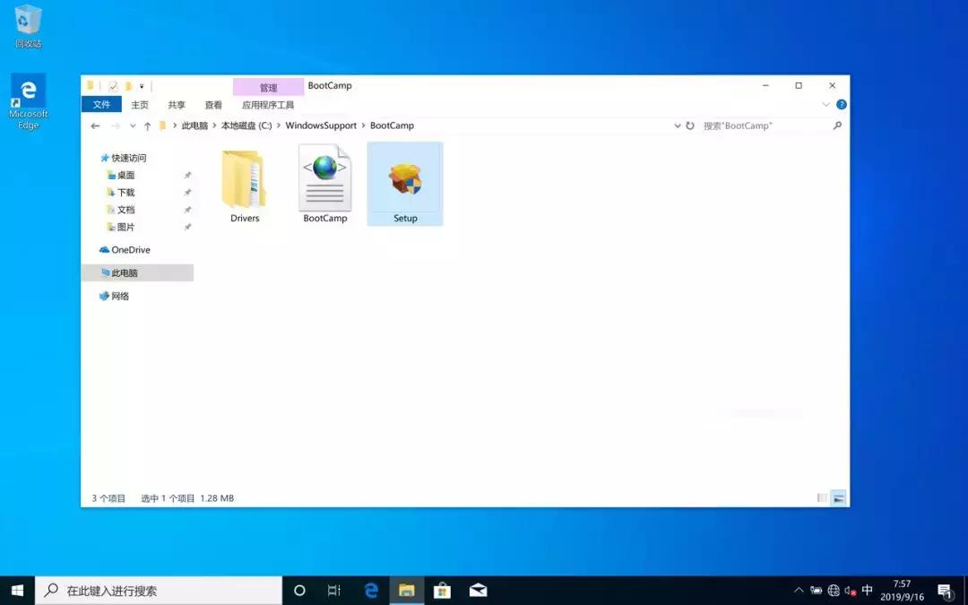This screenshot has height=605, width=968.
Task: Open Task View from the taskbar
Action: 334,590
